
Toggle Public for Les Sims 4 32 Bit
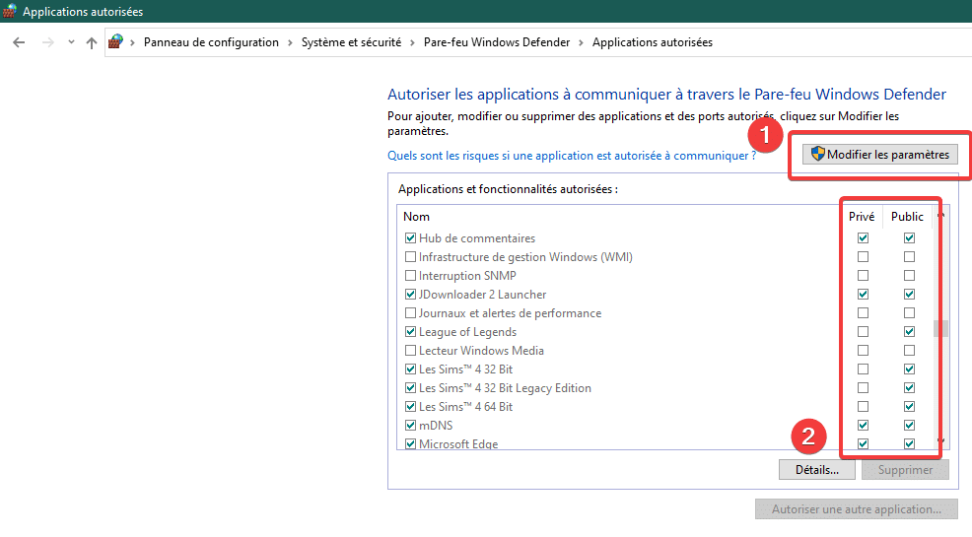[x=909, y=369]
